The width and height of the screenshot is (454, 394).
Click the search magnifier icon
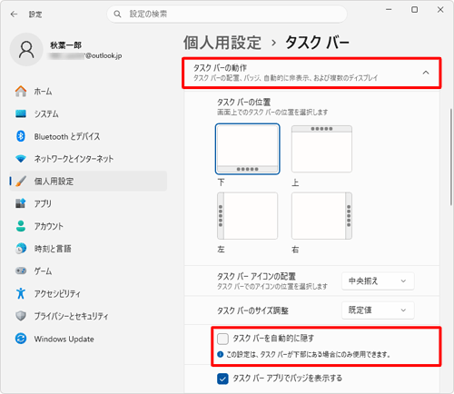(117, 14)
